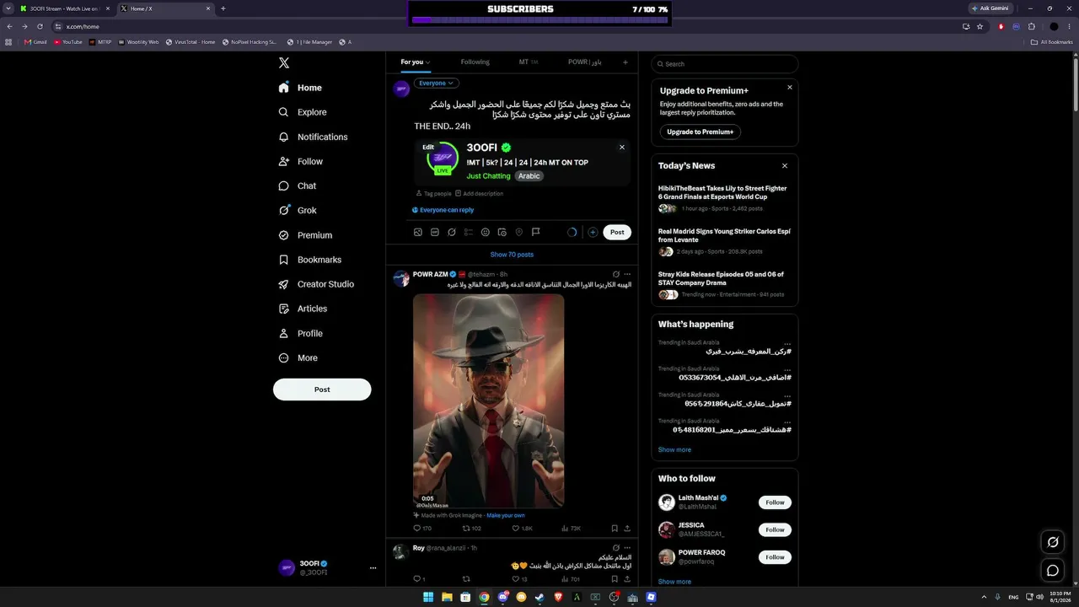Open options for the first Saudi trend
Image resolution: width=1079 pixels, height=607 pixels.
click(x=787, y=342)
